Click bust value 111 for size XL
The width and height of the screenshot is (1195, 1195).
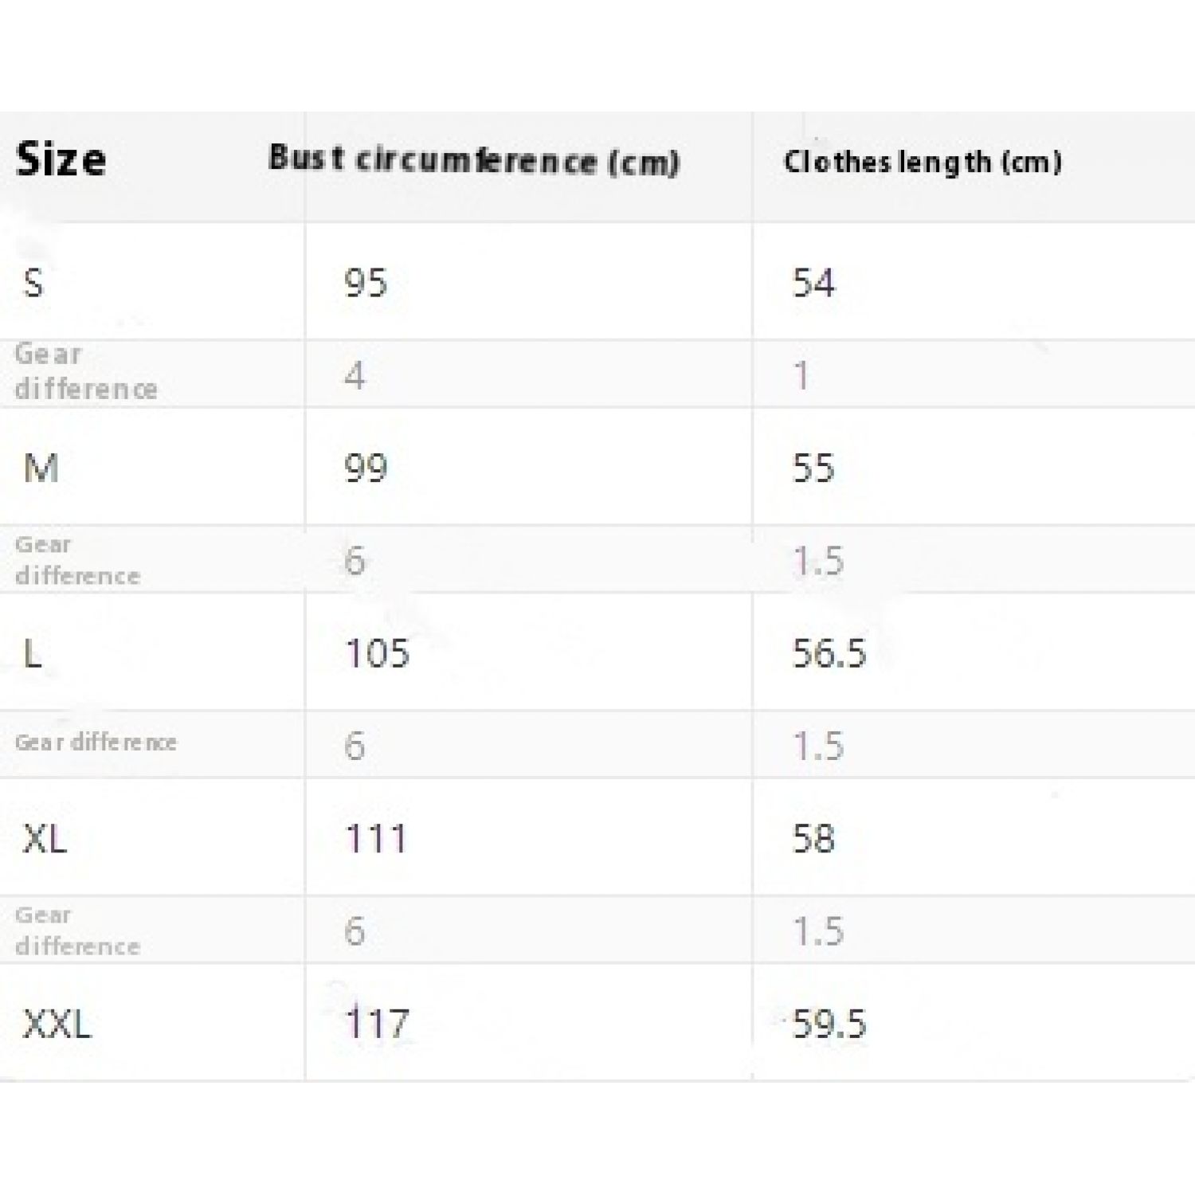[x=376, y=838]
